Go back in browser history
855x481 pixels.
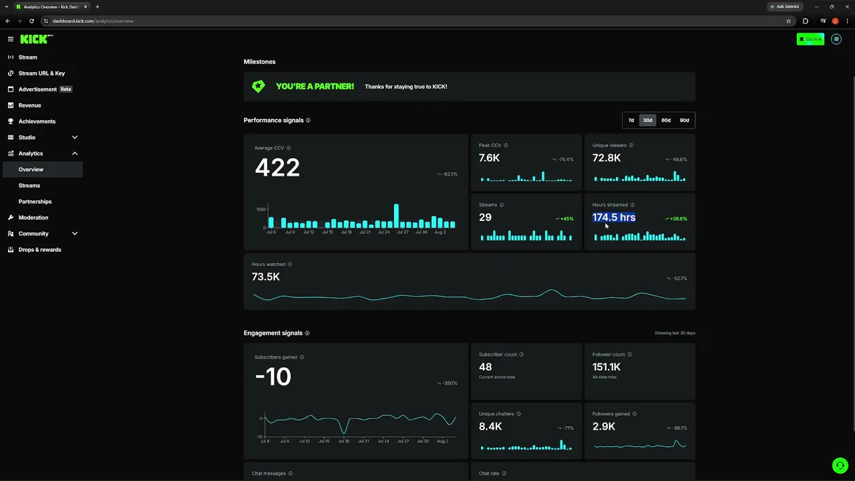coord(8,21)
